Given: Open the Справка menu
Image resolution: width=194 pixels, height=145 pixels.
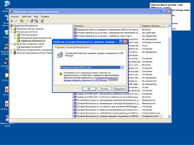Looking at the screenshot, I should pos(45,17).
